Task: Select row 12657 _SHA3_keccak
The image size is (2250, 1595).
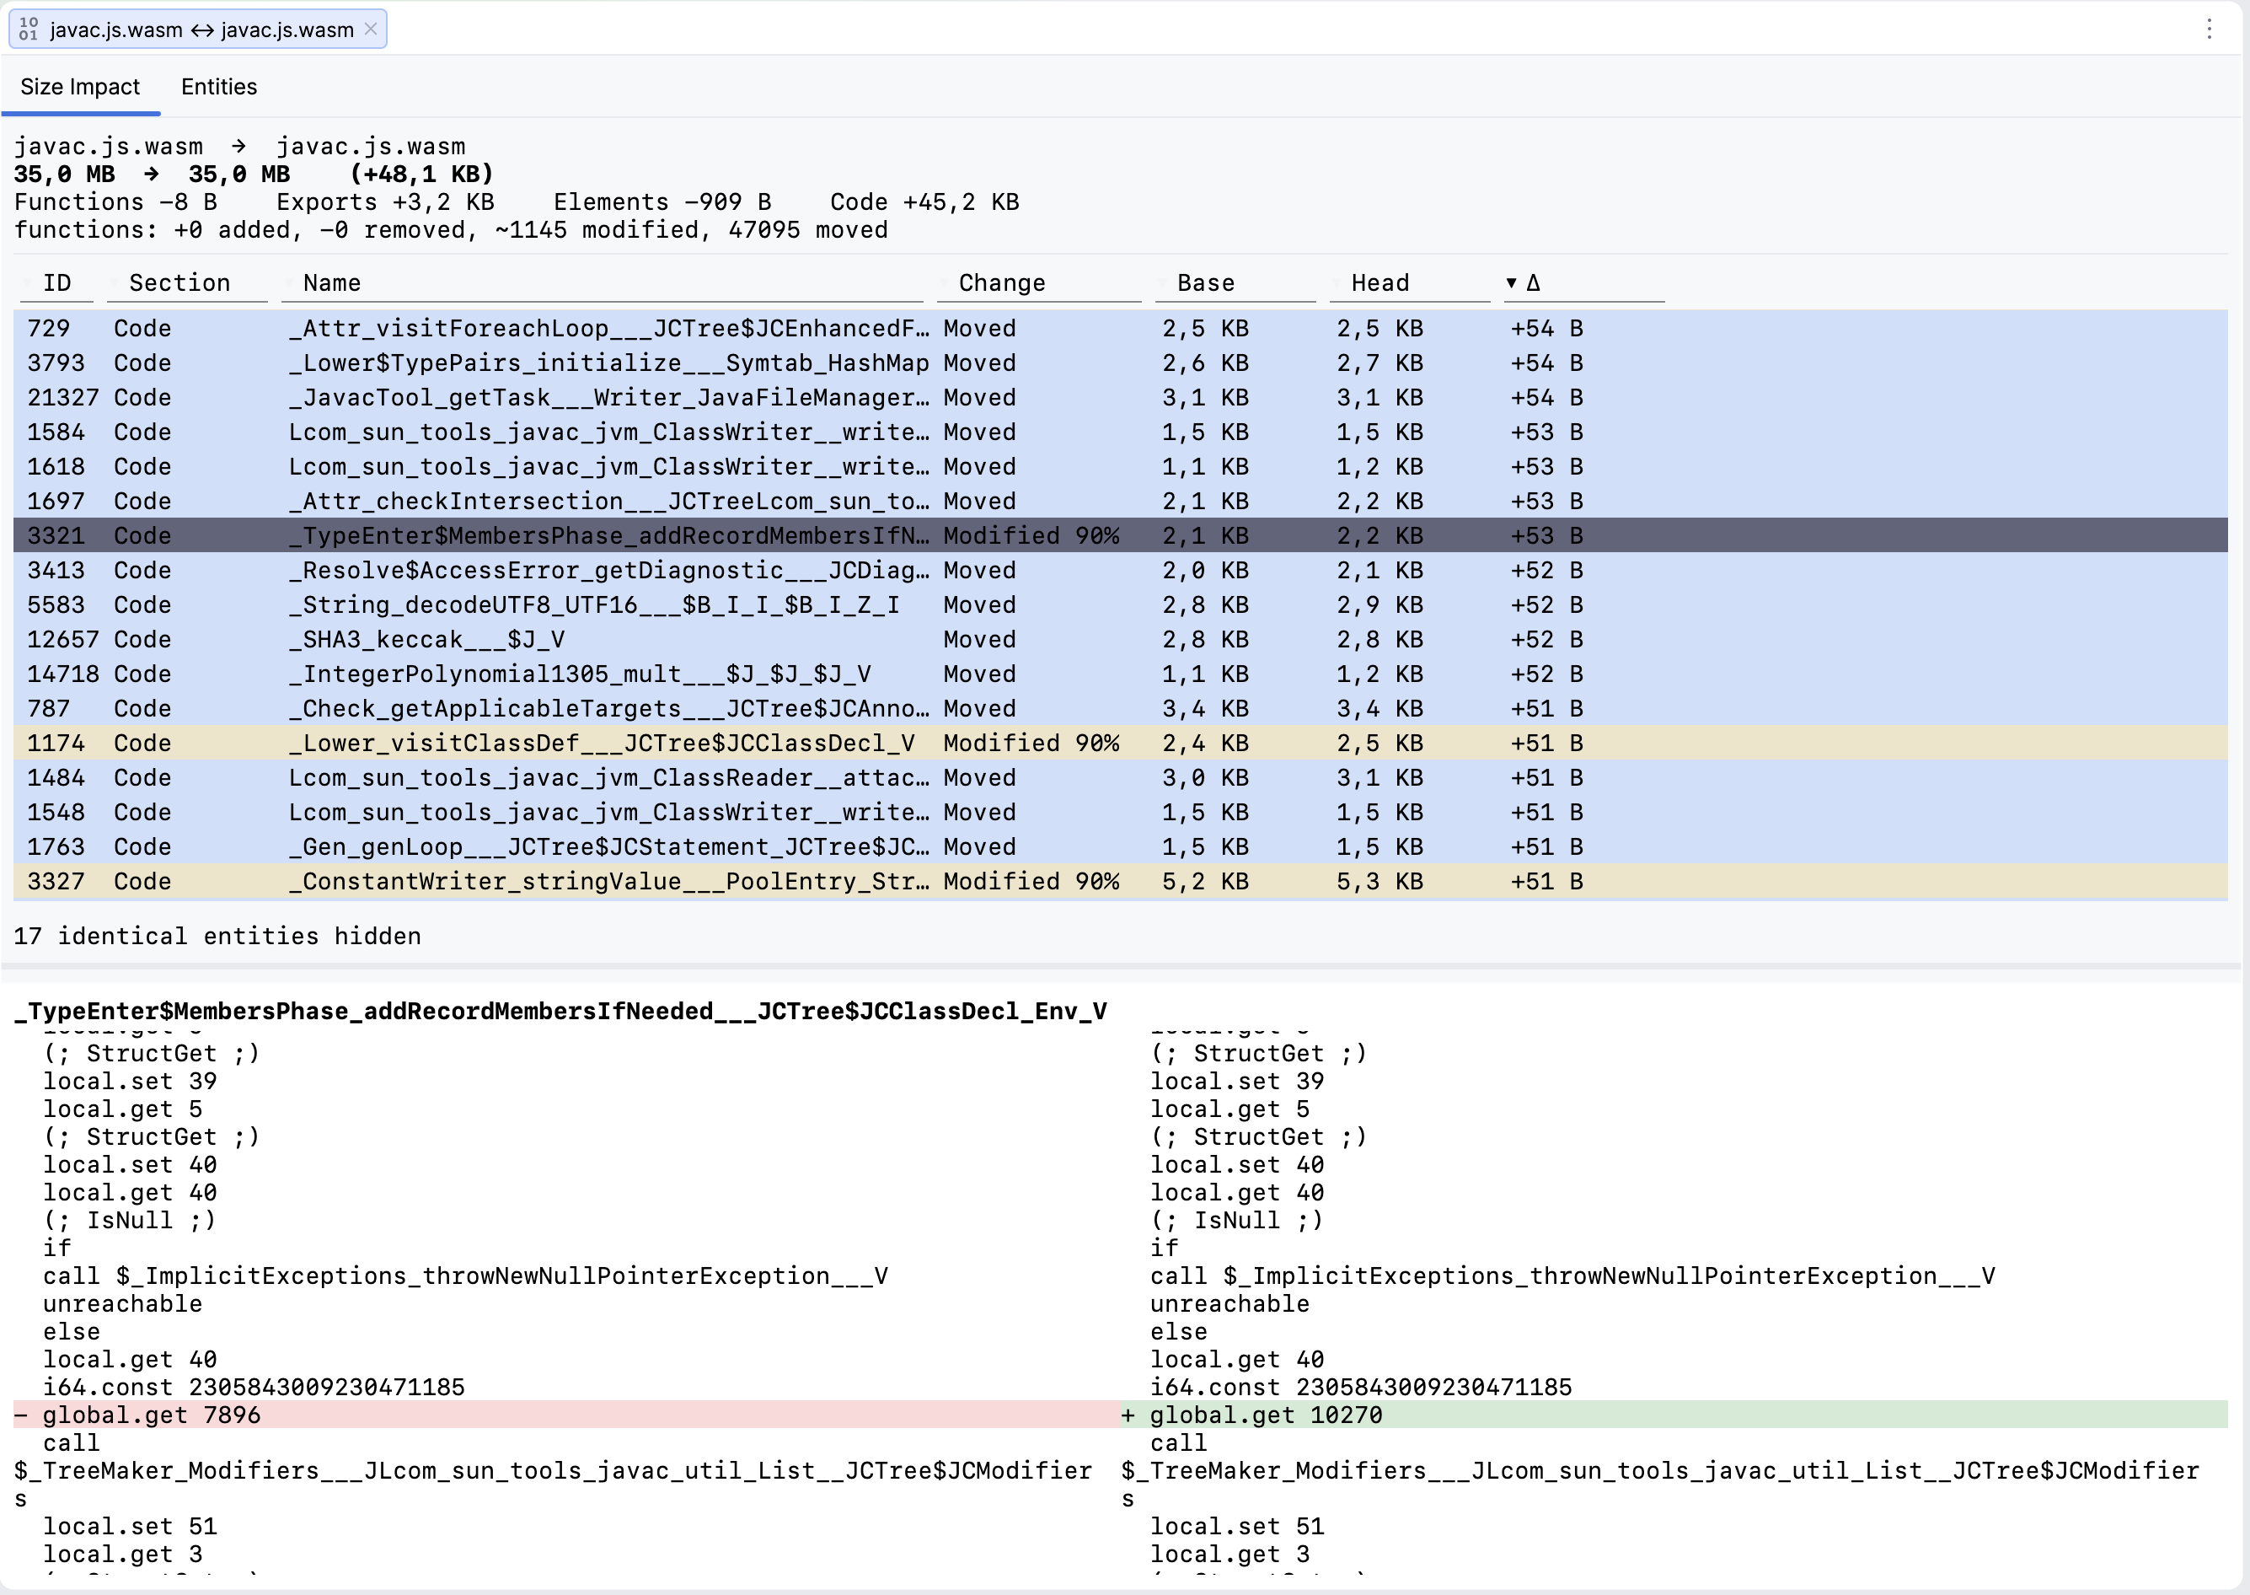Action: (x=1120, y=639)
